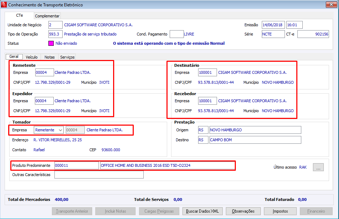Click the Buscar Dados XML button
This screenshot has height=219, width=339.
(202, 211)
